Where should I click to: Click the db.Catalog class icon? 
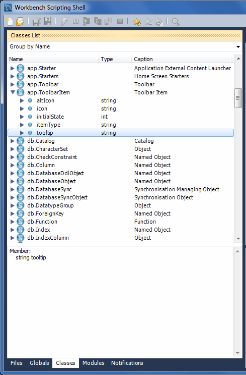click(x=21, y=141)
